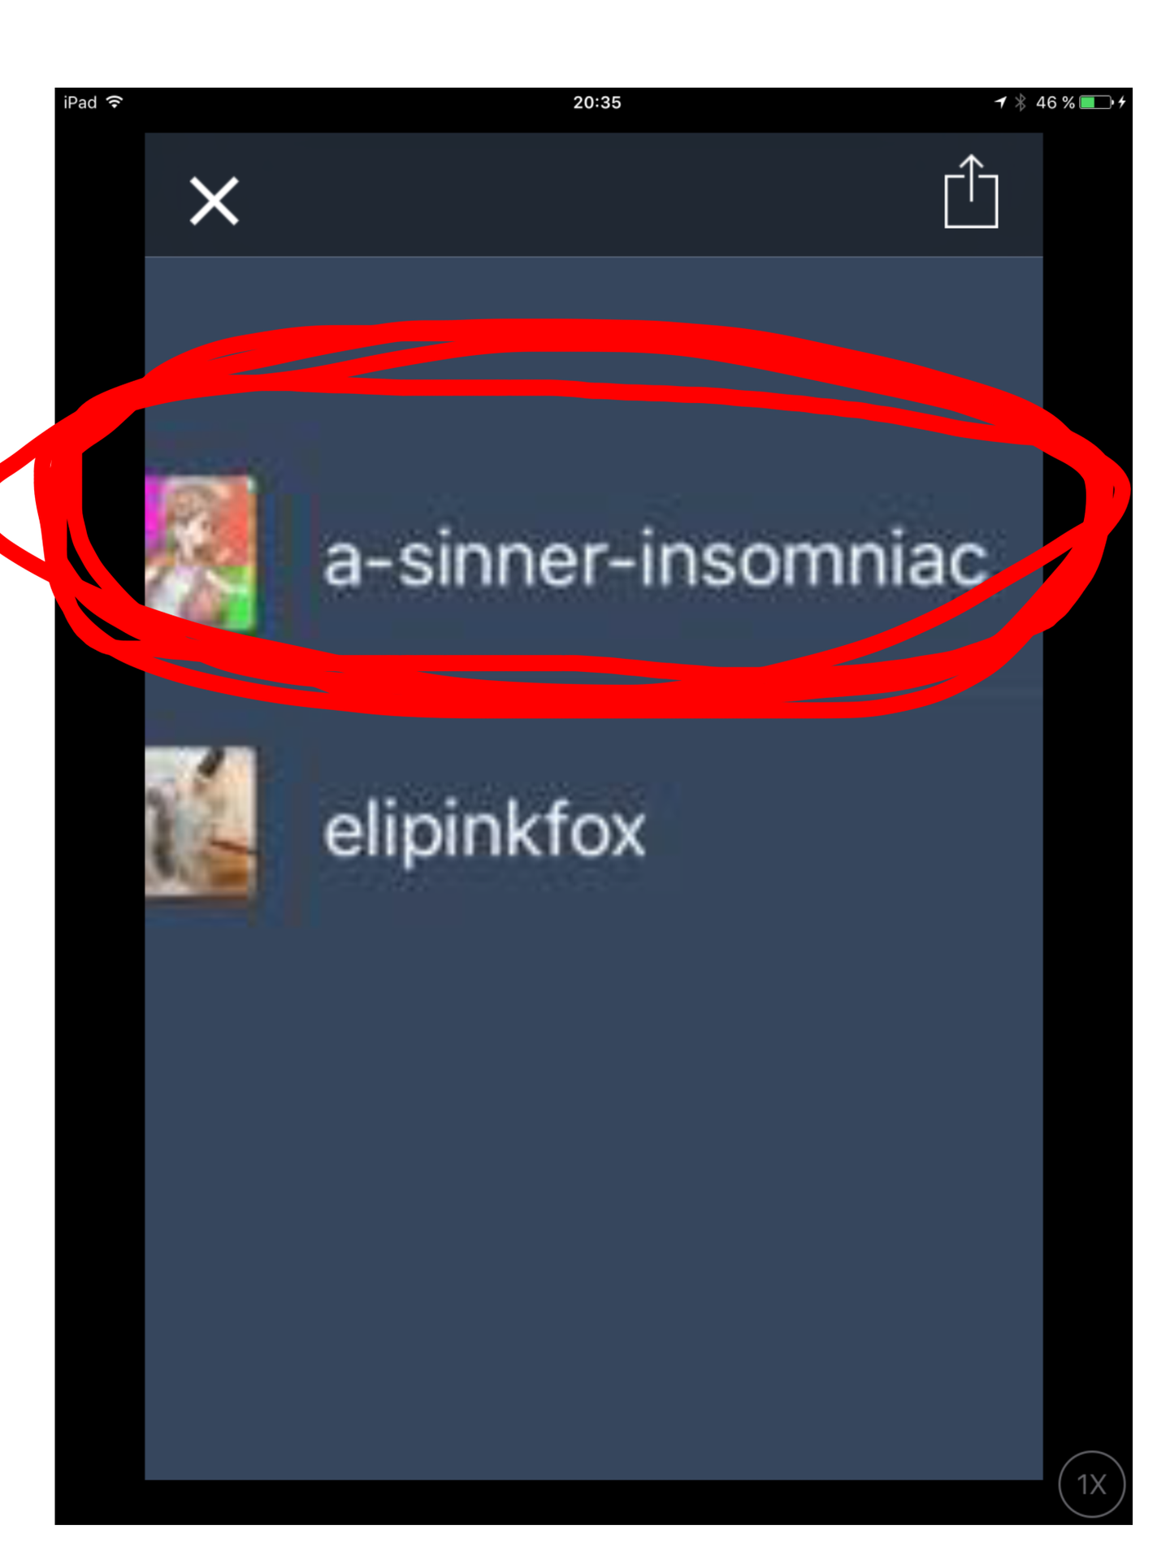Select the elipinkfox username
The width and height of the screenshot is (1170, 1560).
coord(484,830)
